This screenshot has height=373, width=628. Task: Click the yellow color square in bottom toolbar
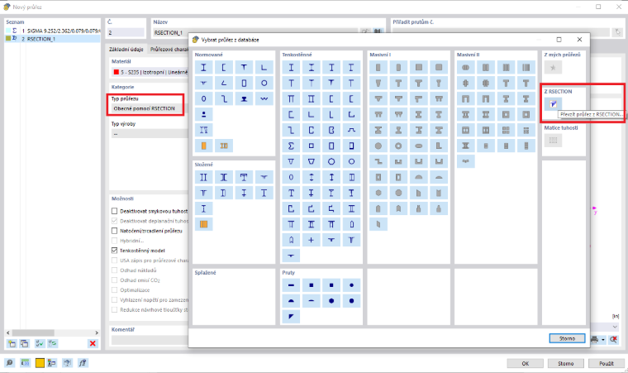[x=40, y=363]
